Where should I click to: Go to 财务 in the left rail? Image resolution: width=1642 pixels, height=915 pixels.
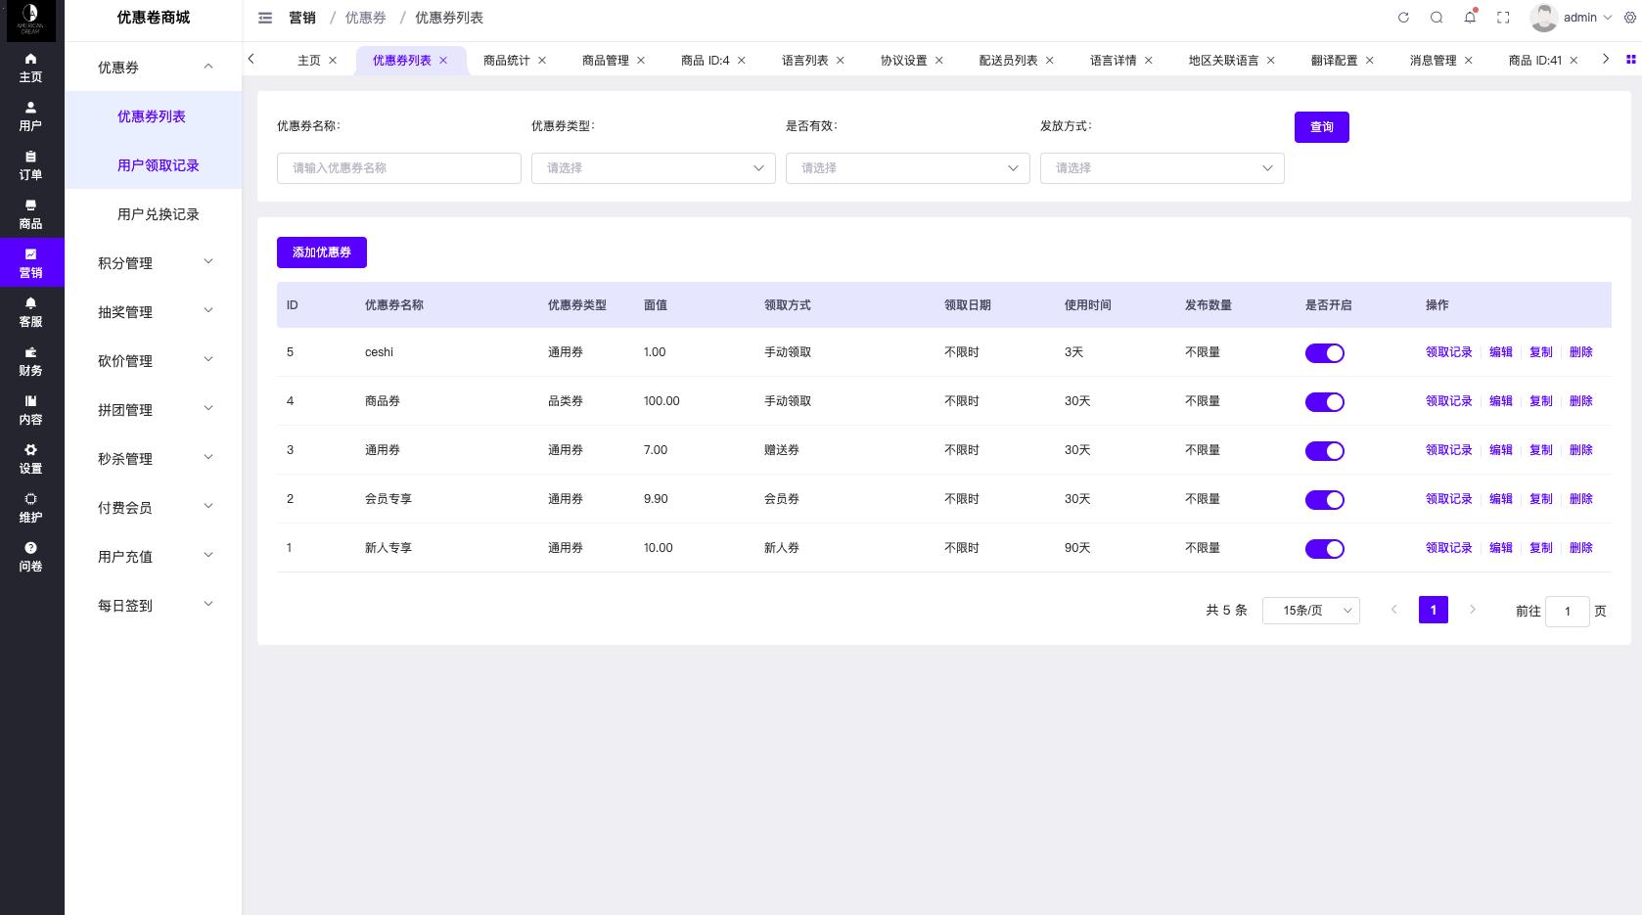[x=30, y=360]
